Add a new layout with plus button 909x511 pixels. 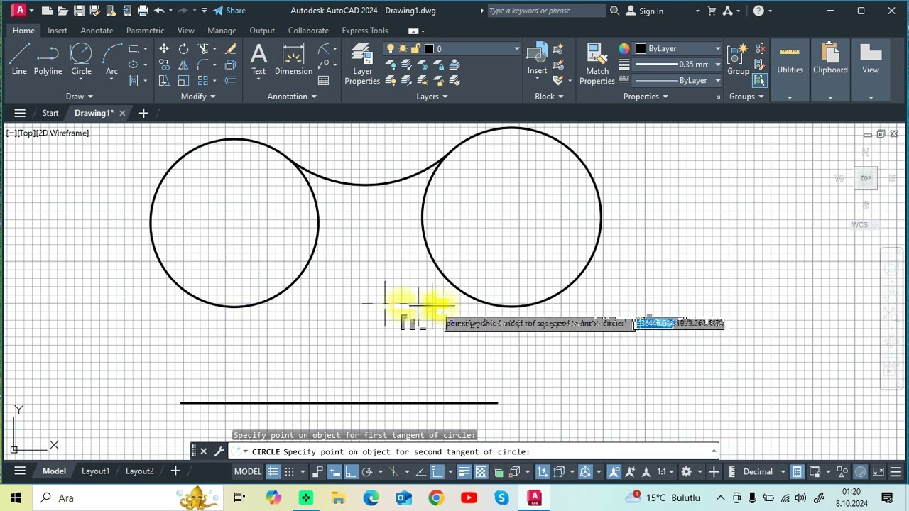click(x=175, y=471)
